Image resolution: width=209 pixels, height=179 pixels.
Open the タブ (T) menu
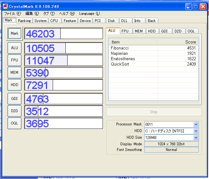click(x=49, y=14)
